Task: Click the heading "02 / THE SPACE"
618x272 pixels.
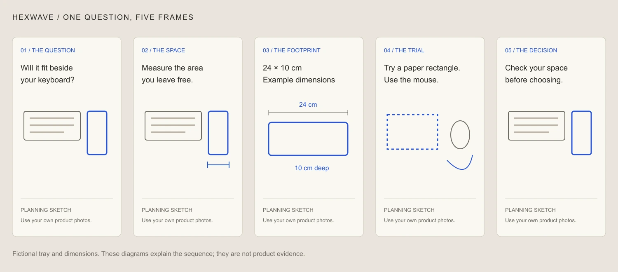Action: click(163, 50)
